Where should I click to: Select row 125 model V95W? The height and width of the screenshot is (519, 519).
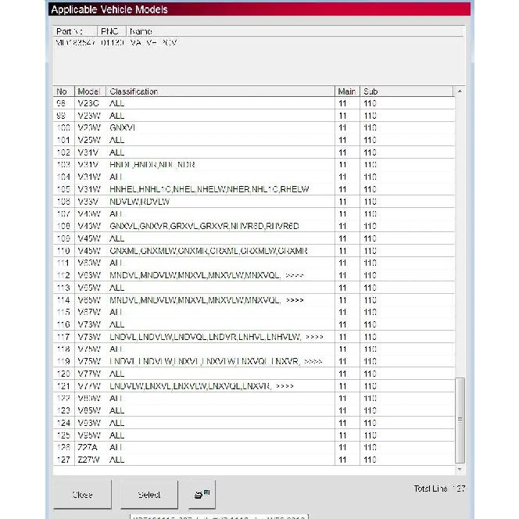coord(254,435)
